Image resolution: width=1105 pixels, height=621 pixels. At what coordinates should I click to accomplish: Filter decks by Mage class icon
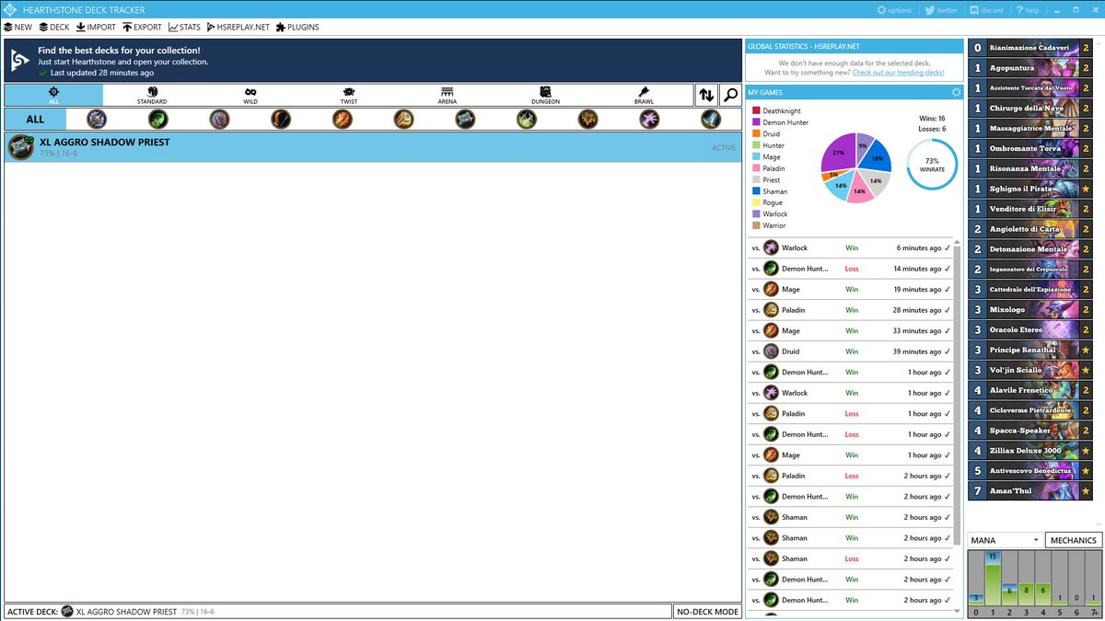click(x=342, y=119)
